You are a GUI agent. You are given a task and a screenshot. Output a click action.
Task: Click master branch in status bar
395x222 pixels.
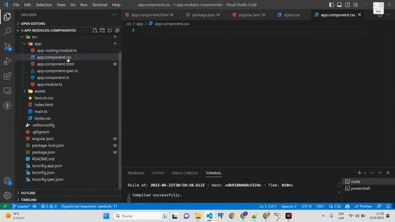pos(22,207)
